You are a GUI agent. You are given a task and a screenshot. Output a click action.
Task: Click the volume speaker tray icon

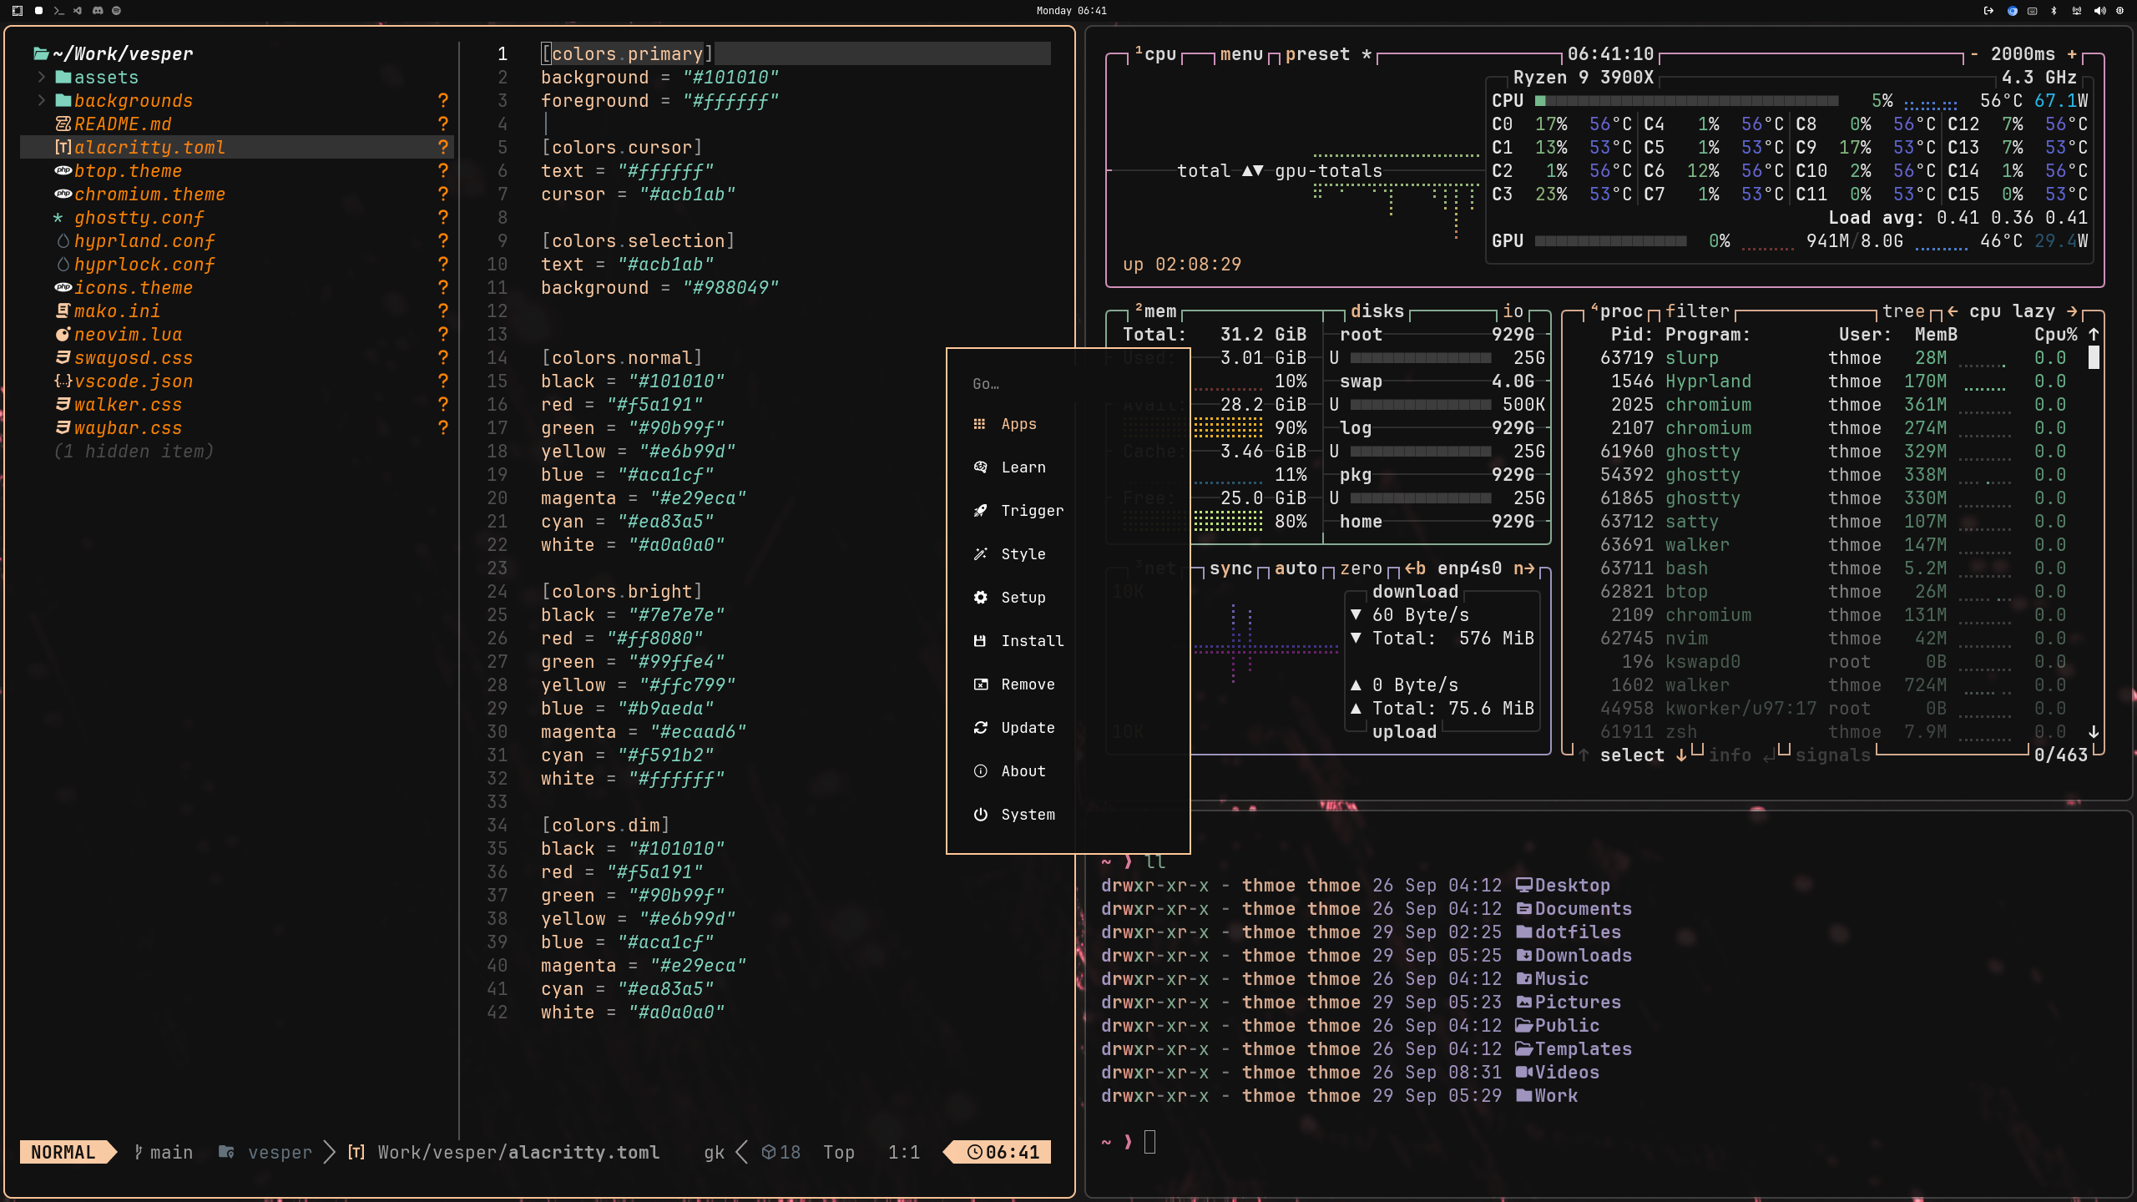[x=2099, y=11]
